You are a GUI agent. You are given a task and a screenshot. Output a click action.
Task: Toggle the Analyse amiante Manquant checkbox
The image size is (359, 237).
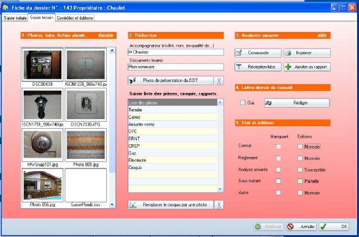(278, 170)
